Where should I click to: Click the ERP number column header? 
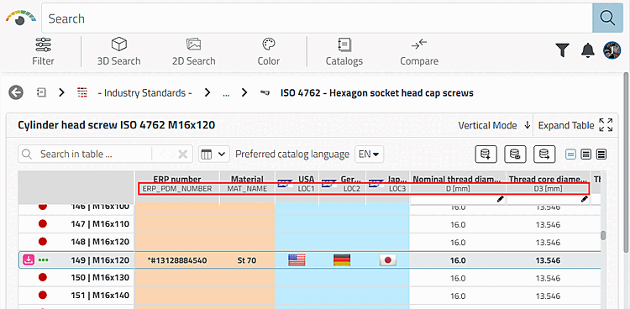pos(177,183)
